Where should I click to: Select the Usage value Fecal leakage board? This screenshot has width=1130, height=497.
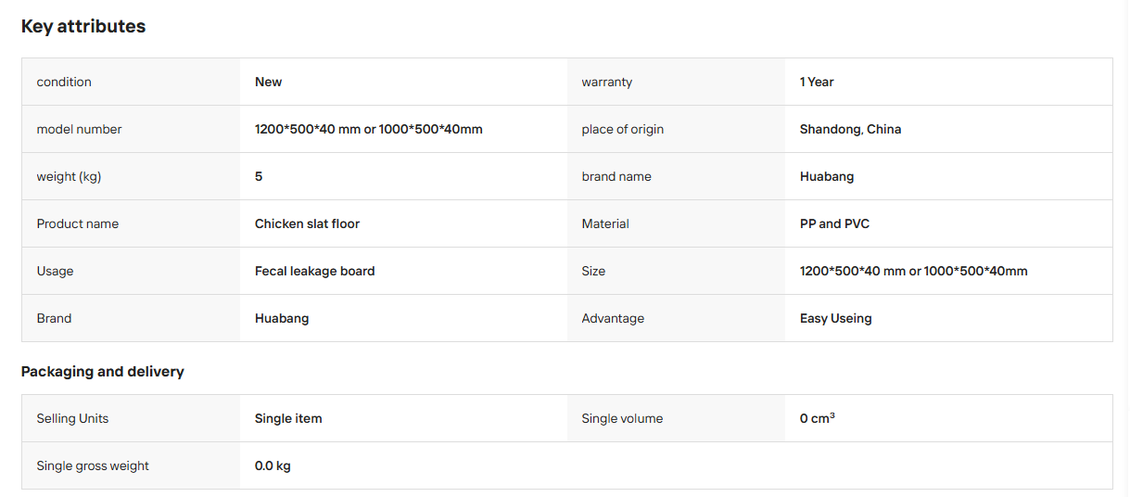point(315,271)
